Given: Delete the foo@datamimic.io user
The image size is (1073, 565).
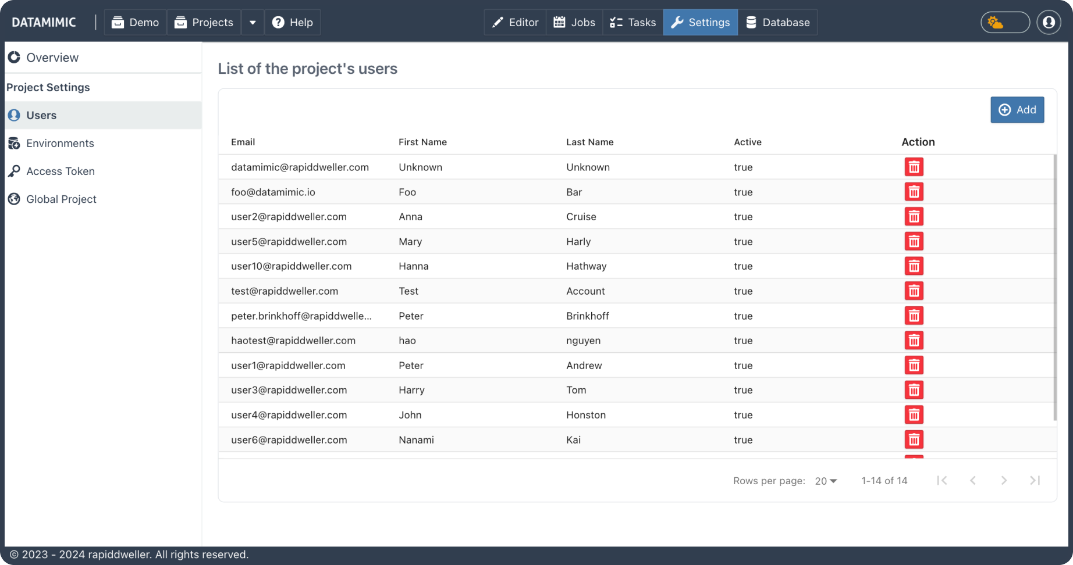Looking at the screenshot, I should (x=914, y=192).
